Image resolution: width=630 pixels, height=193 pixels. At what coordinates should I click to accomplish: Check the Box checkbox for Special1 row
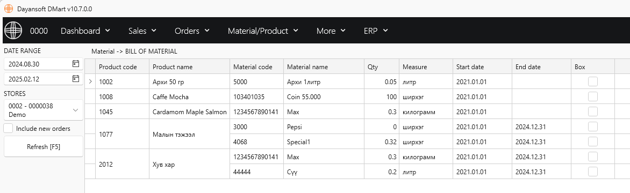[592, 142]
